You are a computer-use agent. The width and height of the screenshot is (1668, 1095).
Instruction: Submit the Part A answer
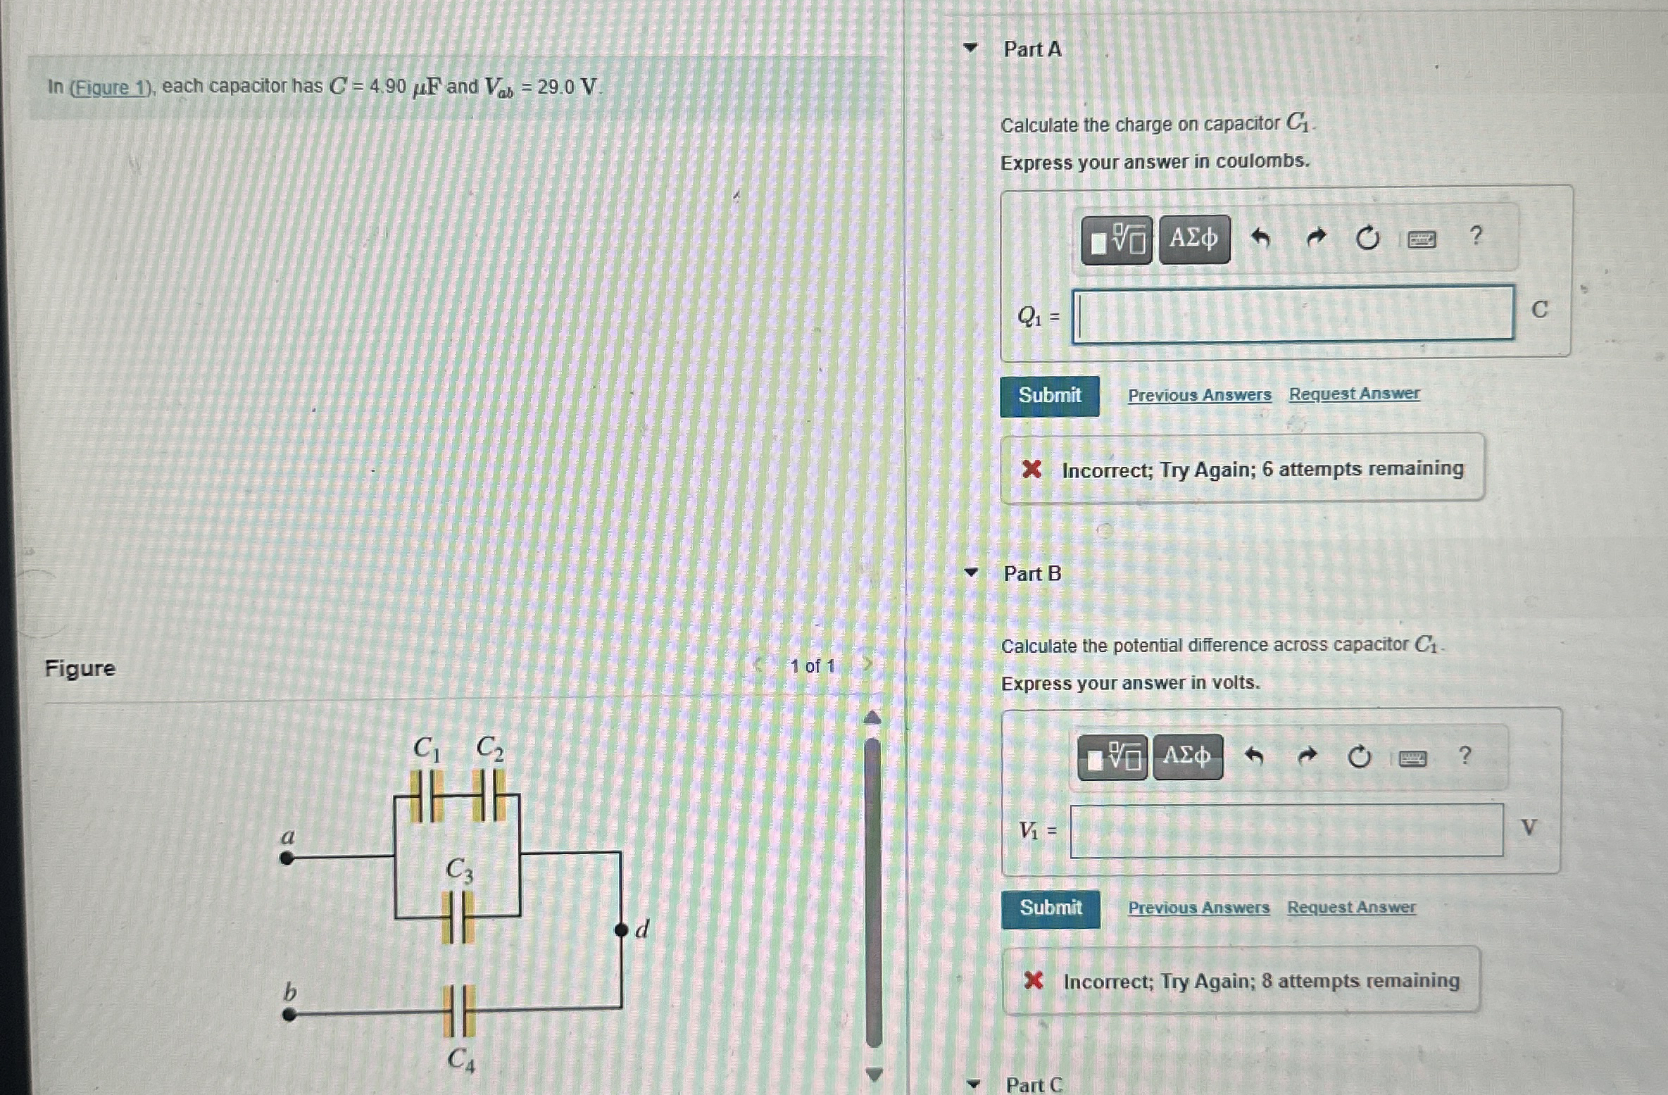tap(1049, 396)
